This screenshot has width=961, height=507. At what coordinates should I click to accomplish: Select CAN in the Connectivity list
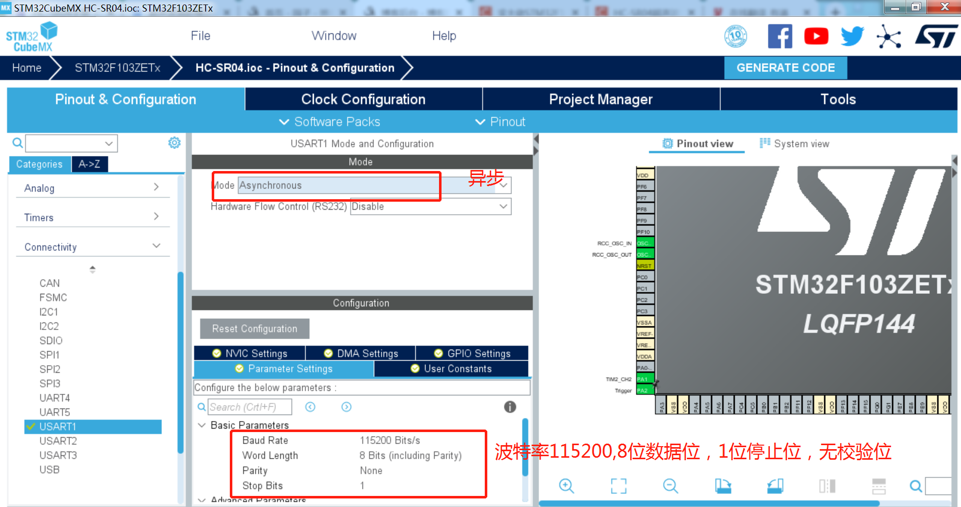pos(50,283)
